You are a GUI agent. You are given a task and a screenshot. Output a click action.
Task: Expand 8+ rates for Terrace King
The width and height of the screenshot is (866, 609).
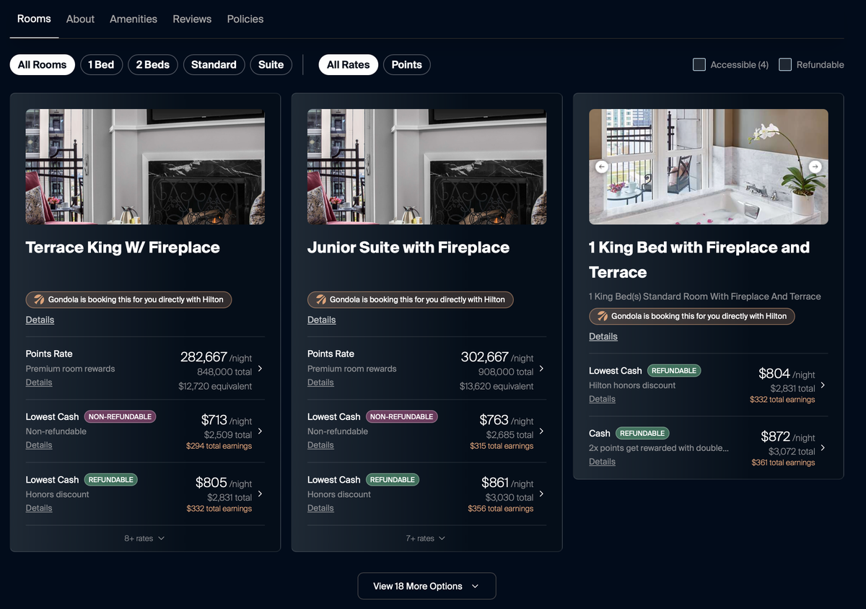point(145,538)
